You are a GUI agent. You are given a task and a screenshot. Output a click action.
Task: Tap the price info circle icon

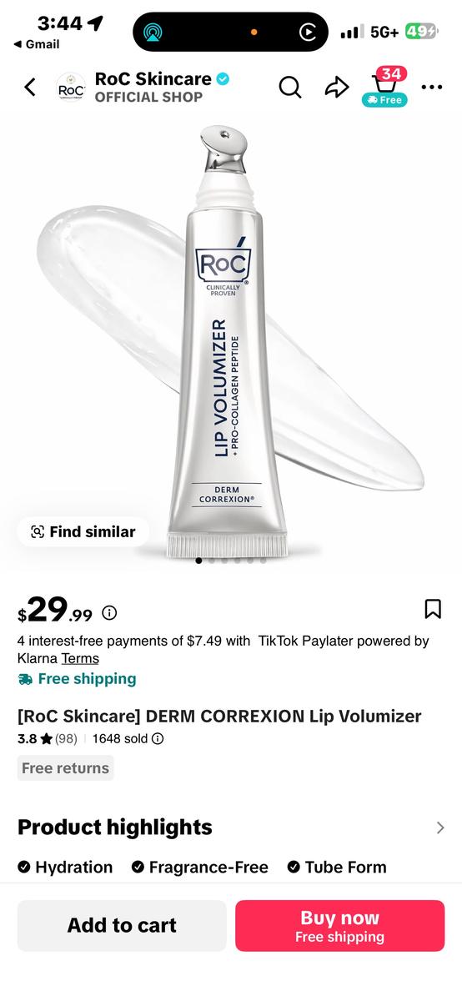click(109, 613)
